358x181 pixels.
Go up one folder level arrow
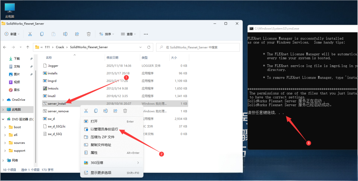[x=28, y=47]
